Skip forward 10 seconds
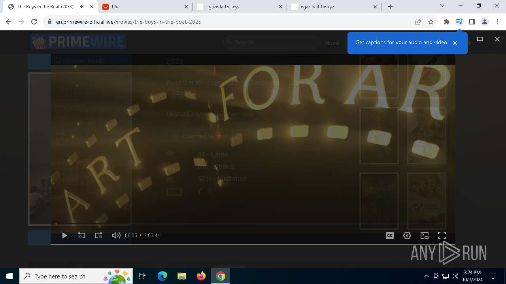The image size is (506, 284). (x=99, y=235)
